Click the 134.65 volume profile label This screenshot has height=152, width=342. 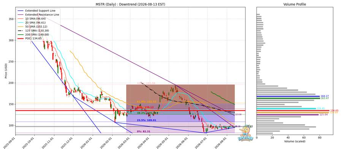(x=334, y=111)
